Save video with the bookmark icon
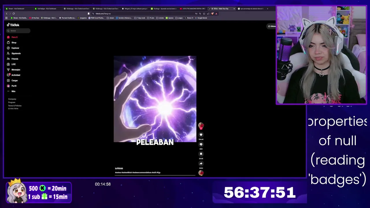 coord(201,154)
